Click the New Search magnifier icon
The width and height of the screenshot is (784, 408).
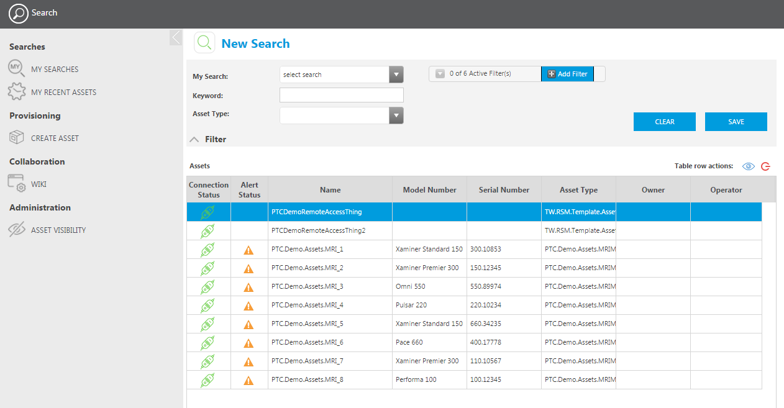204,43
